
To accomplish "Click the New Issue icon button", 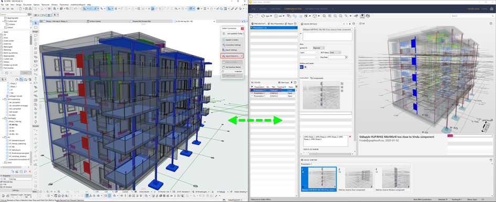I will [282, 82].
